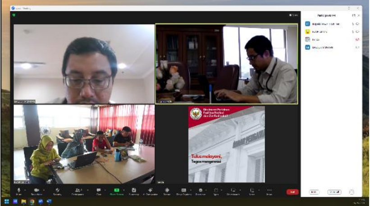Toggle the yellow-emoji participant's video icon
370x206 pixels.
[357, 32]
